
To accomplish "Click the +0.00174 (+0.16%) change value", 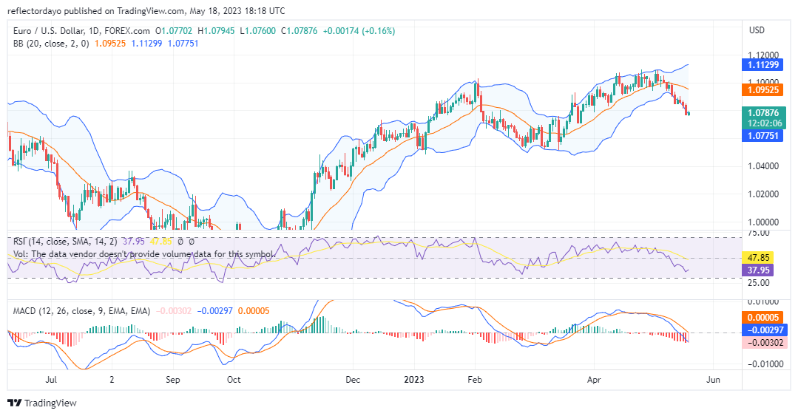I will tap(359, 31).
